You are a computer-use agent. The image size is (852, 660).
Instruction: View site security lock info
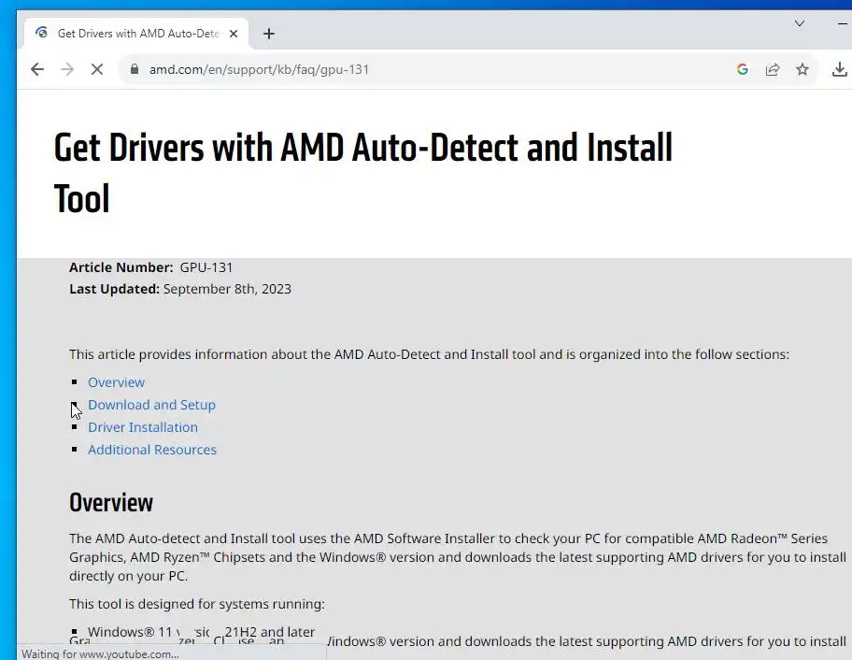pos(135,69)
